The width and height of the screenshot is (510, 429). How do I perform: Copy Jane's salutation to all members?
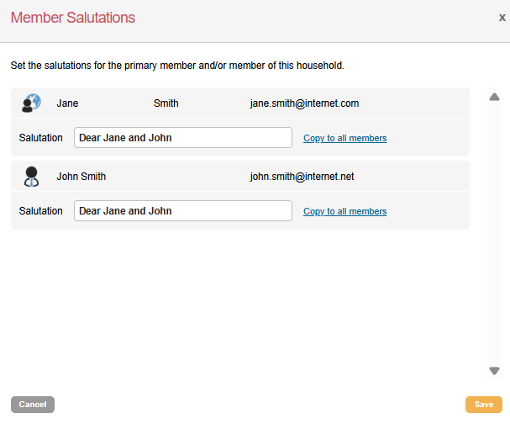[x=344, y=138]
